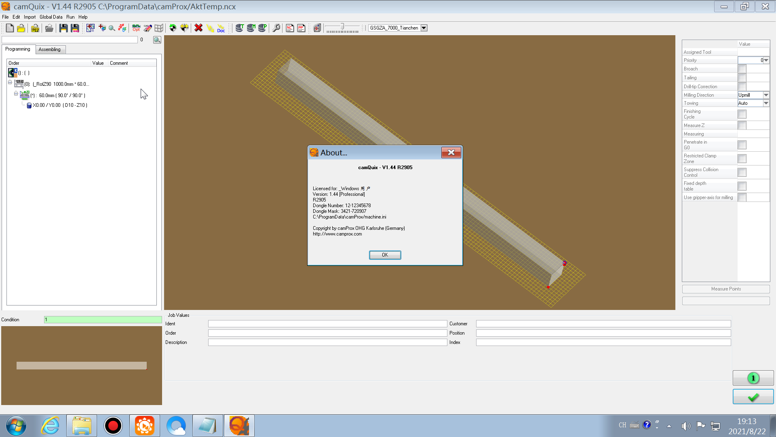Viewport: 776px width, 437px height.
Task: Click the Open folder toolbar icon
Action: (x=21, y=28)
